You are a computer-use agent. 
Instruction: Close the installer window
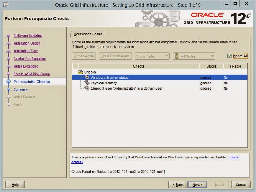point(246,4)
